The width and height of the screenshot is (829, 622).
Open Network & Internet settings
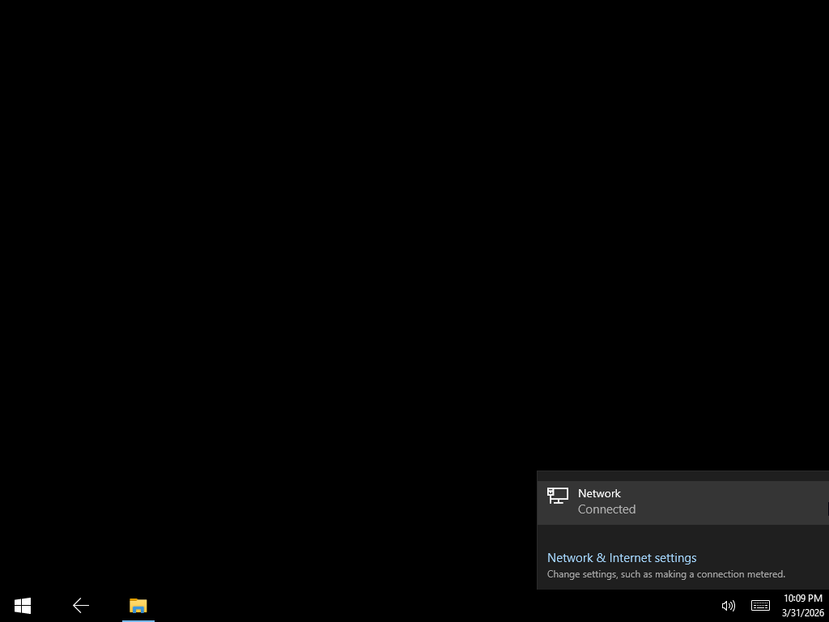pos(621,557)
